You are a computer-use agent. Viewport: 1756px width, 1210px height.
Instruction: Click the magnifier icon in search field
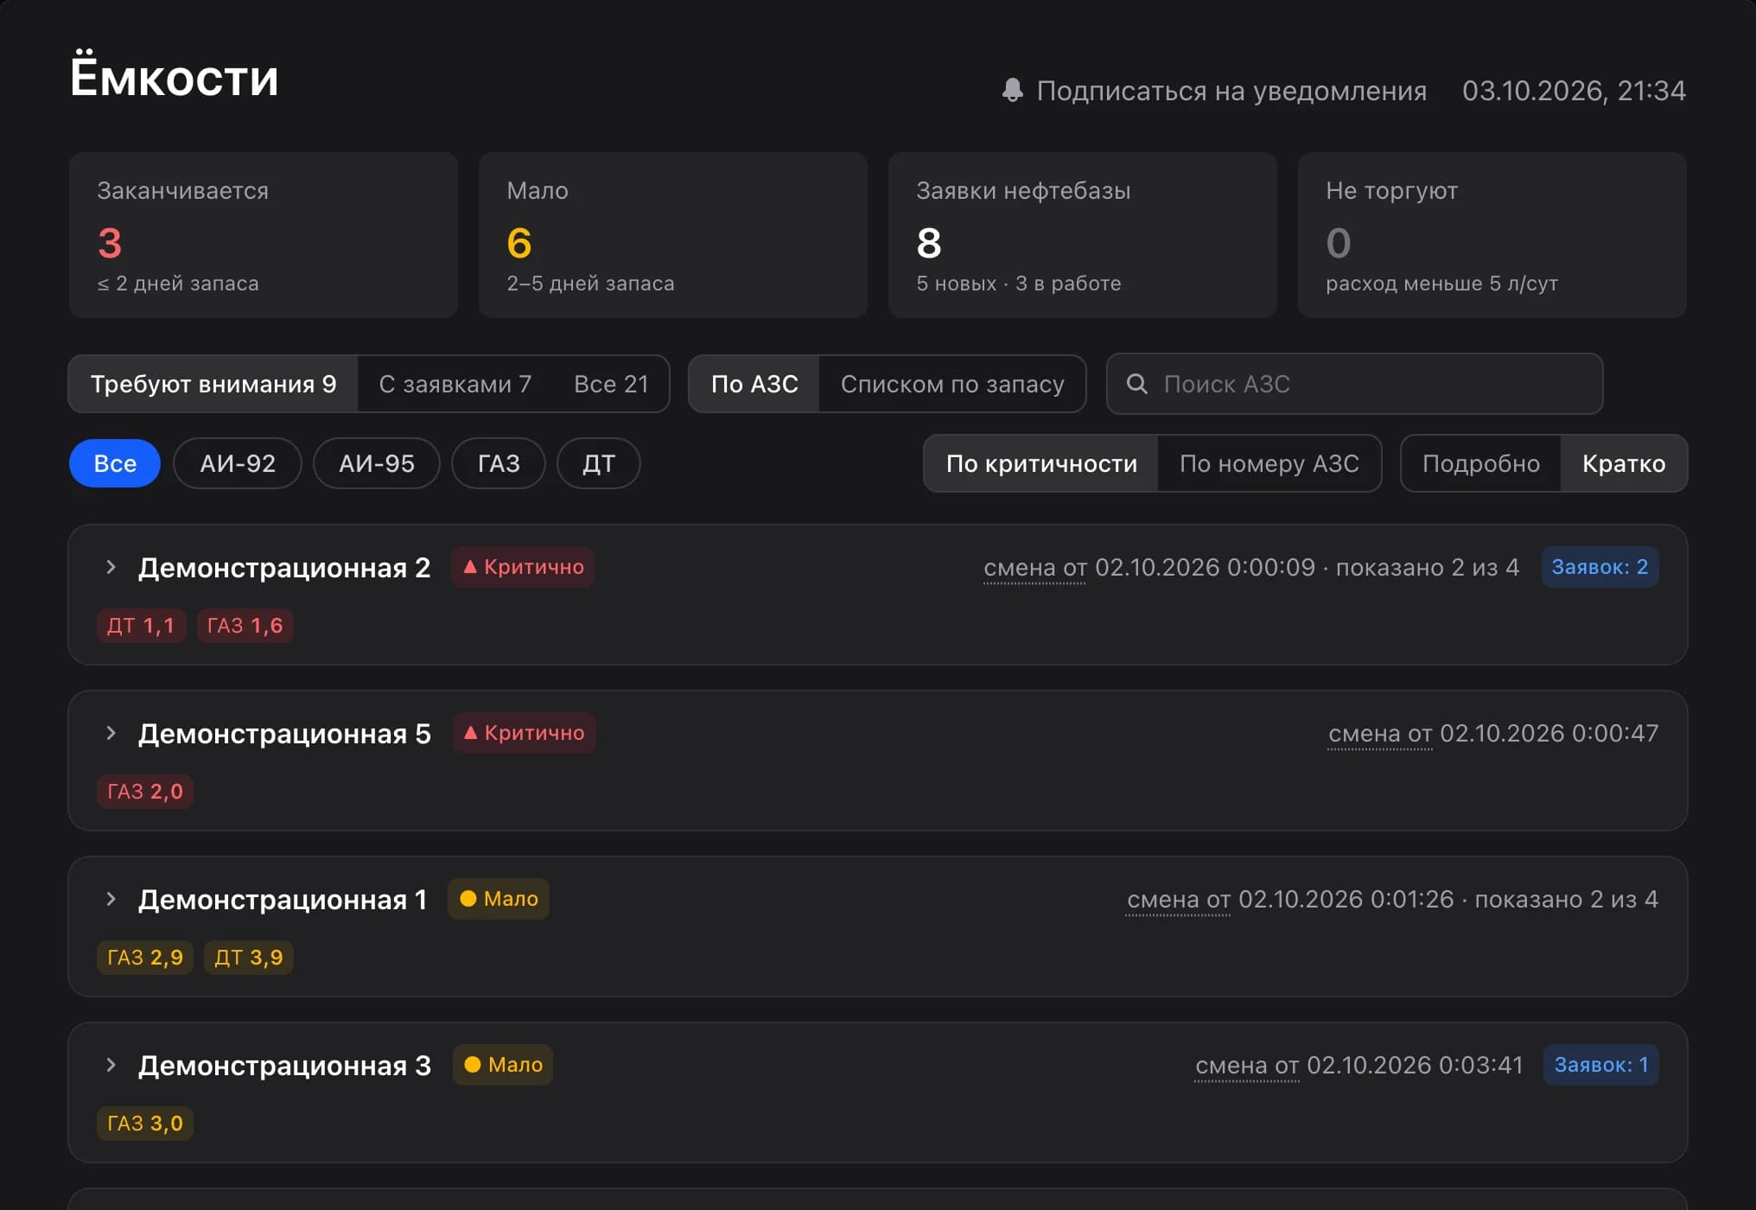pos(1137,384)
